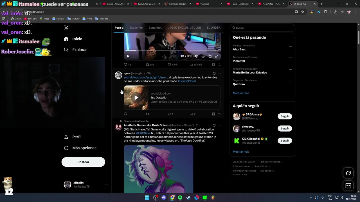Open video settings gear icon
The image size is (360, 202).
[x=203, y=56]
